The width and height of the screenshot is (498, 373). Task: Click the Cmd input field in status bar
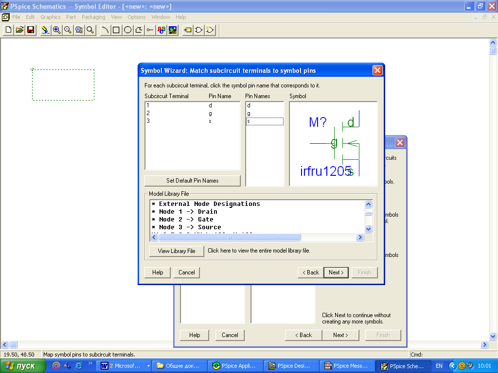point(453,355)
